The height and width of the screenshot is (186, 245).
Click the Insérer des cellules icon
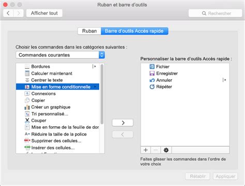coord(27,147)
